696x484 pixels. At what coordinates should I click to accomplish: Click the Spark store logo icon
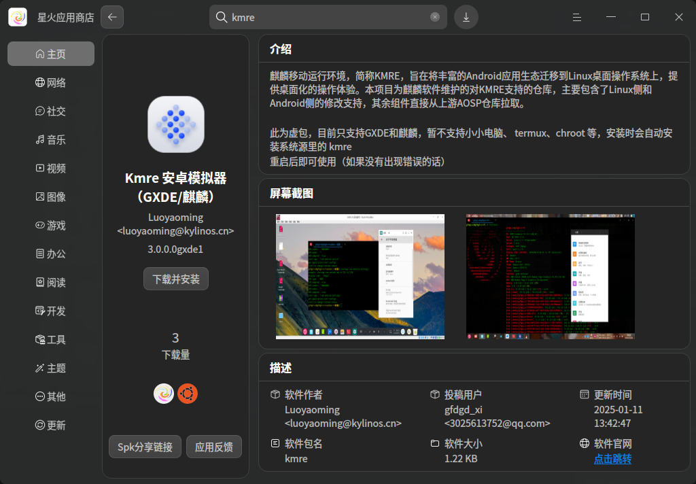click(164, 394)
